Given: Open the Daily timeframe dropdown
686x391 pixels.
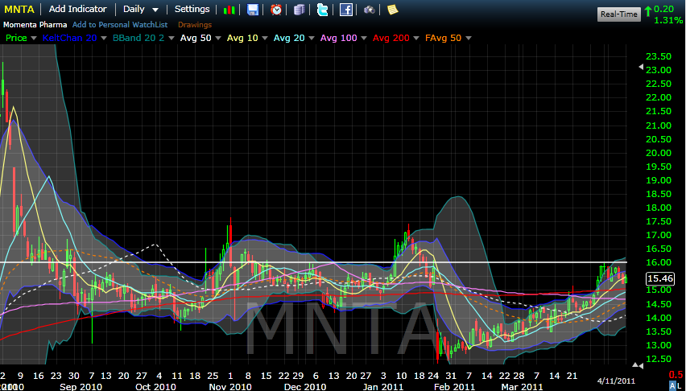Looking at the screenshot, I should 140,9.
